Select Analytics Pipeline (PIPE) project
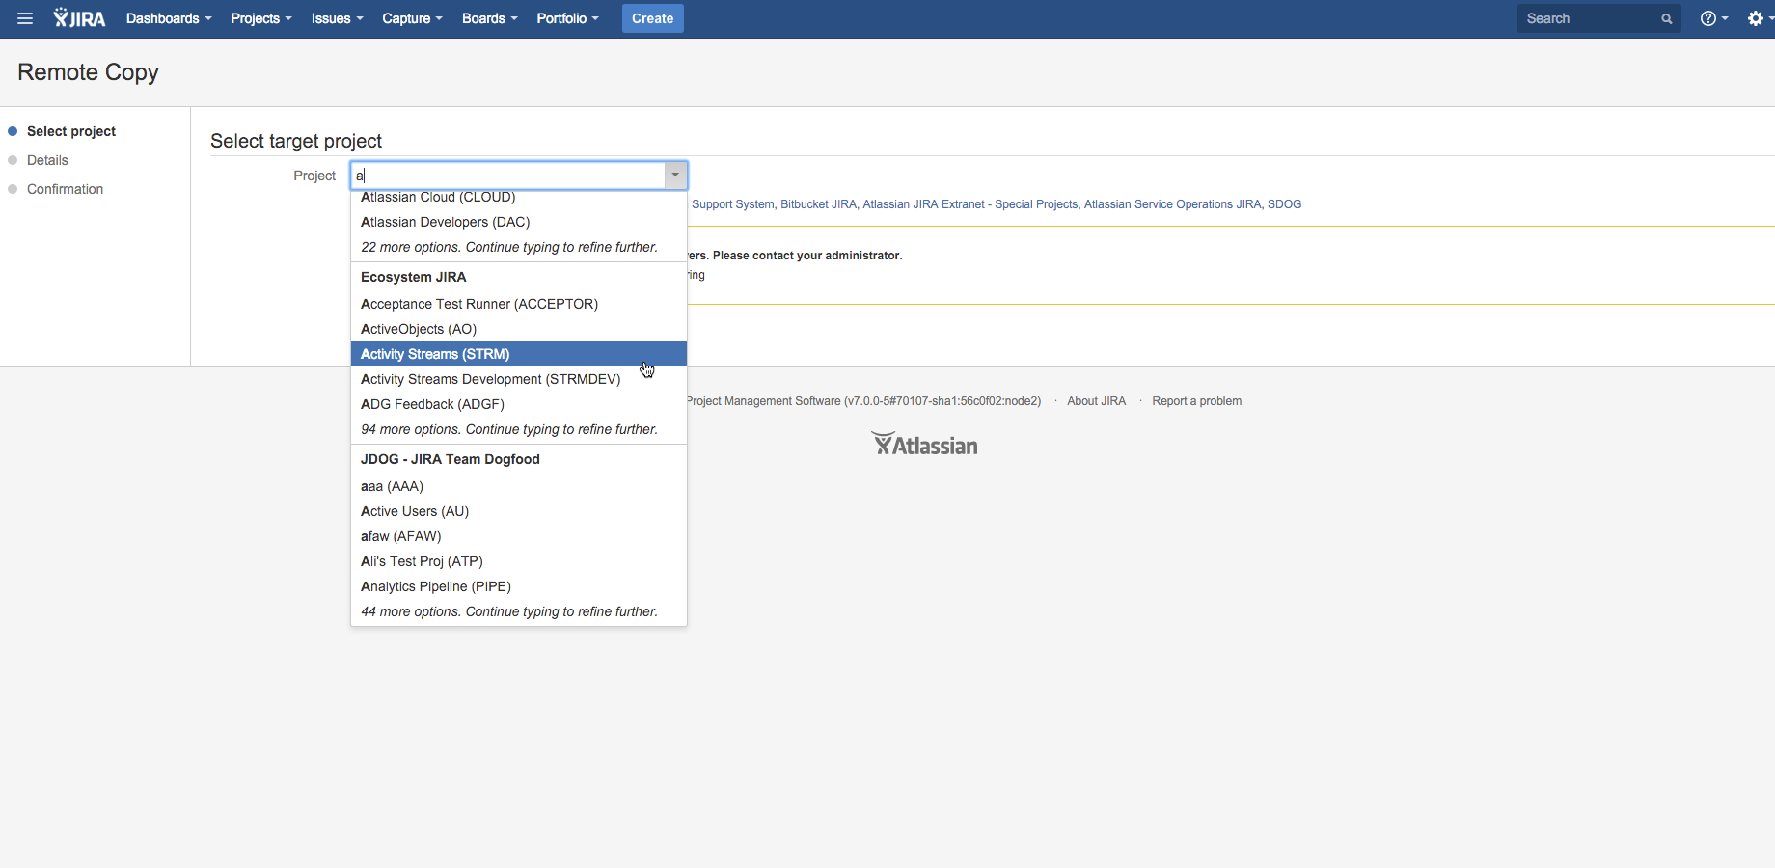Image resolution: width=1775 pixels, height=868 pixels. point(519,586)
